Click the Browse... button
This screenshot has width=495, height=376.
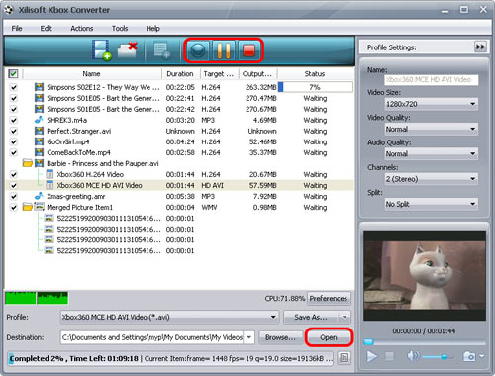[x=280, y=337]
